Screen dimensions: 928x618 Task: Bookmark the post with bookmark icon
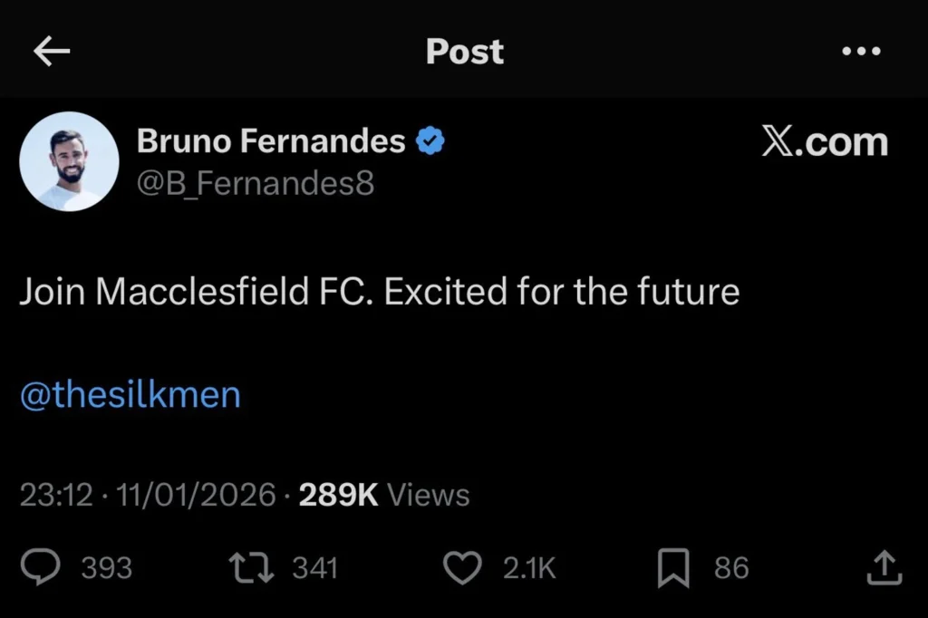[x=672, y=568]
